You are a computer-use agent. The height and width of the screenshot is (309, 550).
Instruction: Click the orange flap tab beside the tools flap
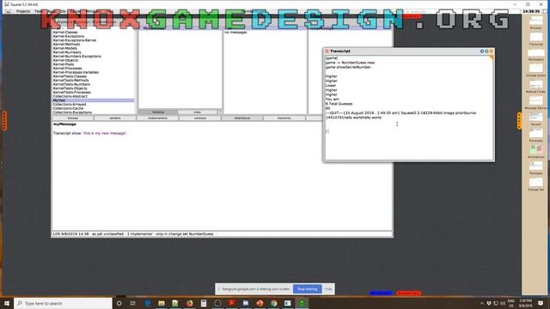click(519, 121)
